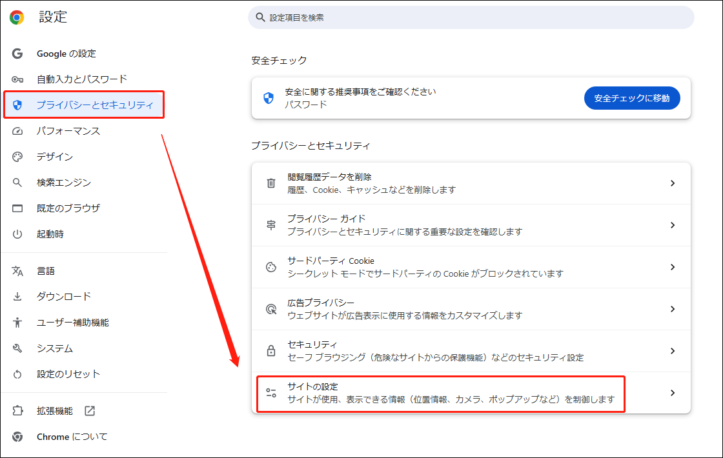Open the 広告プライバシー chevron arrow
Screen dimensions: 723x458
(673, 309)
